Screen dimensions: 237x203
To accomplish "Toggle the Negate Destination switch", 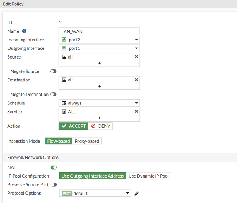I will tap(53, 95).
